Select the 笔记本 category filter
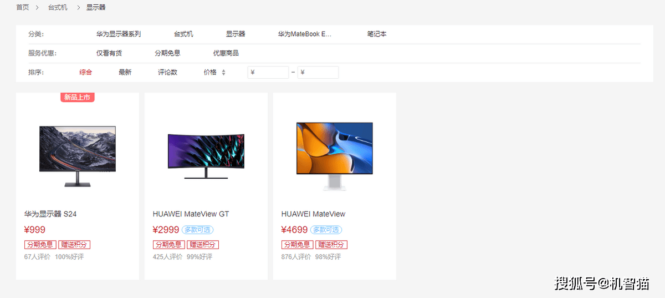Viewport: 665px width, 298px height. (377, 34)
